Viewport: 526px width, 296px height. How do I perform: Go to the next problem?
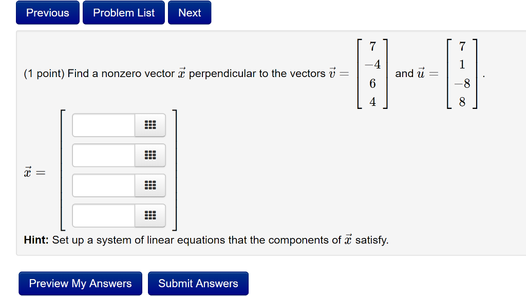tap(189, 12)
